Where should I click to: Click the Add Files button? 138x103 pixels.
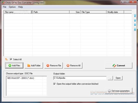point(14,66)
